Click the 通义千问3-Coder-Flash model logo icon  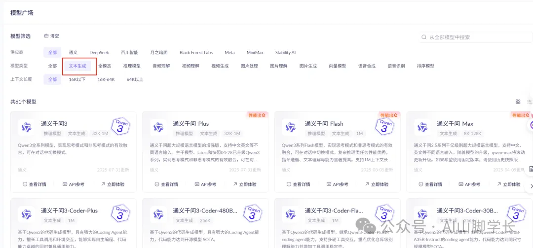point(290,214)
